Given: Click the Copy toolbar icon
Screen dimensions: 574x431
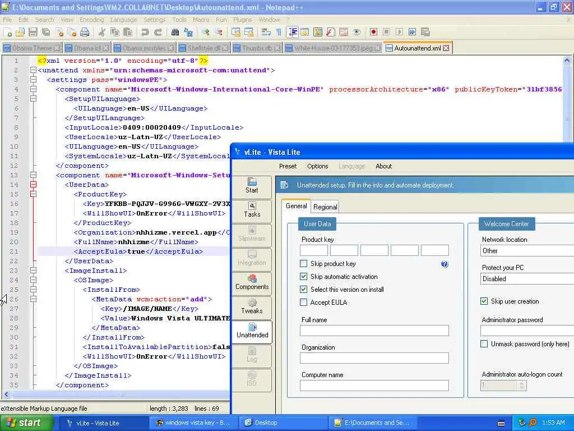Looking at the screenshot, I should pyautogui.click(x=115, y=32).
